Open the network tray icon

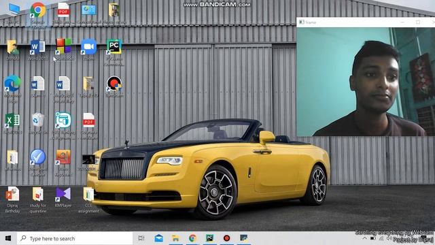click(381, 239)
